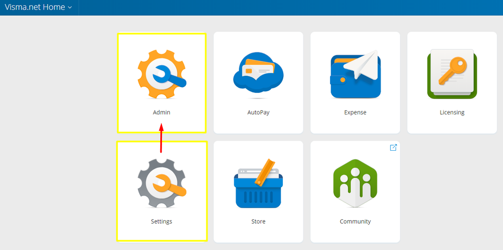Click the Licensing label text
The height and width of the screenshot is (250, 503).
coord(452,112)
